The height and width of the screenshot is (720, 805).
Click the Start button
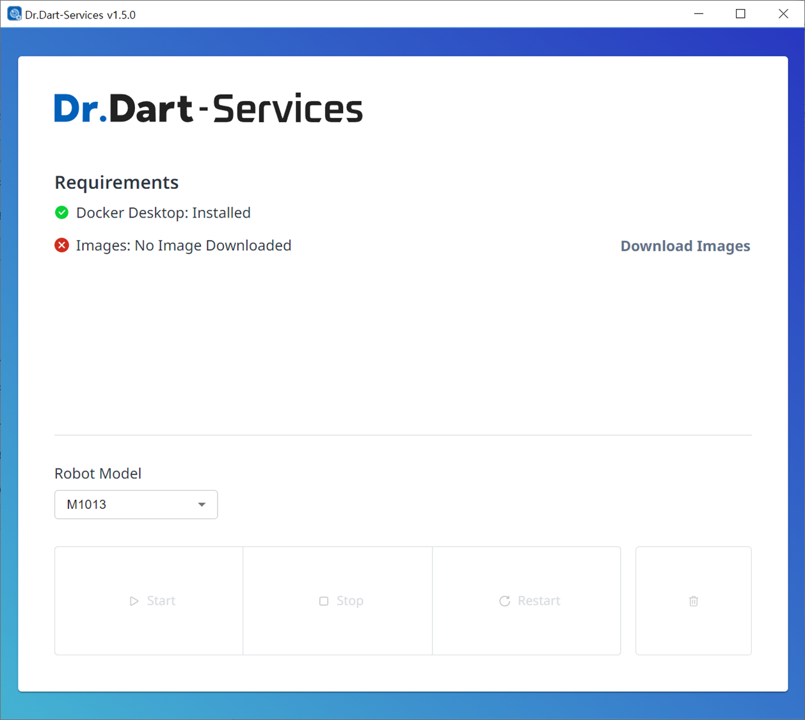coord(148,600)
